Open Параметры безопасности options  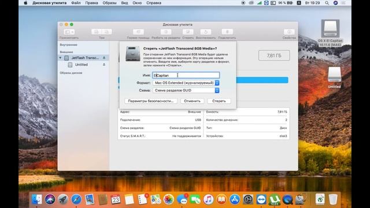pyautogui.click(x=151, y=101)
